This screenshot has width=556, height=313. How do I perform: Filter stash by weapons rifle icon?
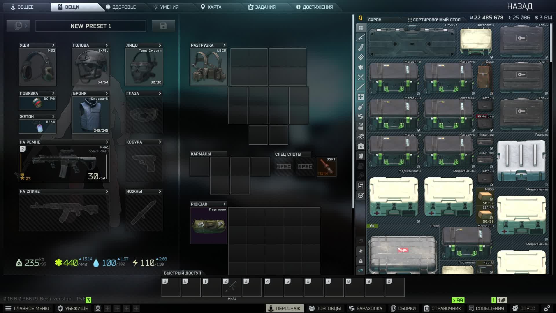point(361,38)
